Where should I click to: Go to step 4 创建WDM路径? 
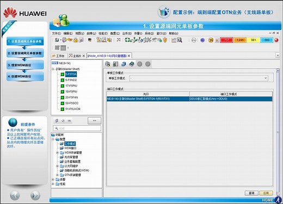pyautogui.click(x=25, y=76)
